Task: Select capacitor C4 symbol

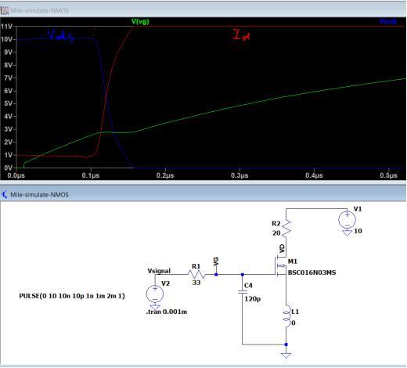Action: click(x=243, y=292)
